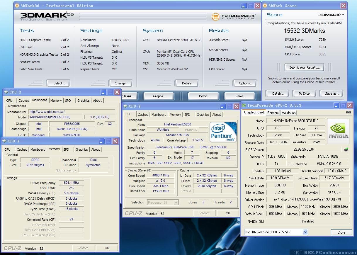Viewport: 357px width, 255px height.
Task: Switch to the Validation tab in GPU-Z
Action: [289, 113]
